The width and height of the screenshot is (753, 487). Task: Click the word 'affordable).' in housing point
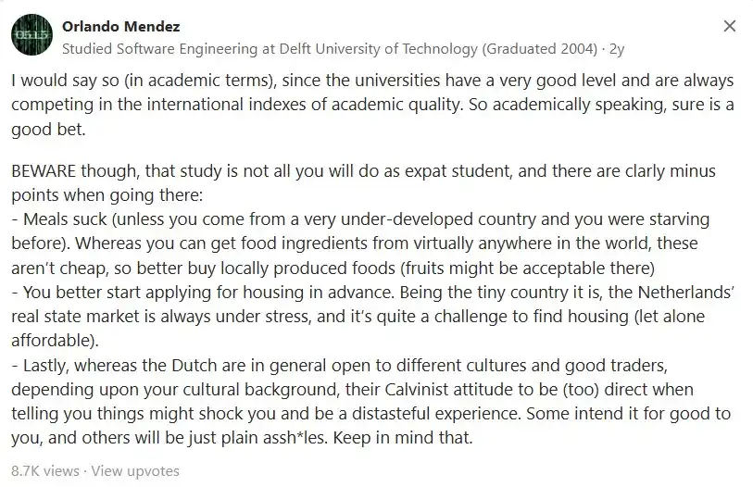click(55, 341)
